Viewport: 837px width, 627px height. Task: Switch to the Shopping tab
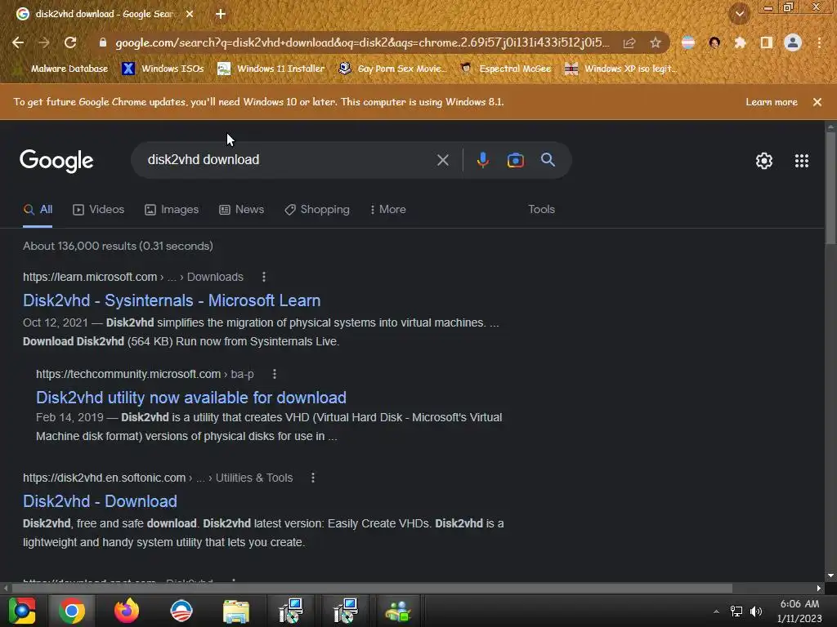(x=317, y=210)
